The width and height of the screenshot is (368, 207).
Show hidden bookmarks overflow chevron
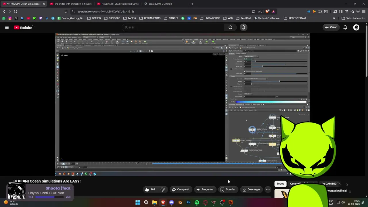click(x=334, y=18)
